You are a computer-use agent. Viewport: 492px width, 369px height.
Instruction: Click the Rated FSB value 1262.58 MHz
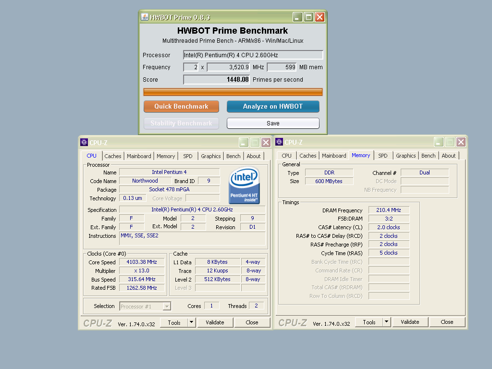(x=142, y=288)
